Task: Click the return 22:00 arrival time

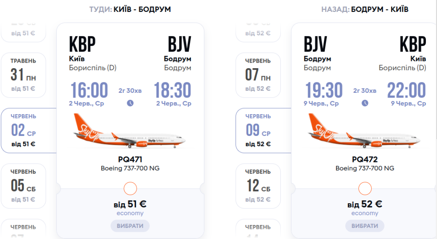Action: [406, 91]
